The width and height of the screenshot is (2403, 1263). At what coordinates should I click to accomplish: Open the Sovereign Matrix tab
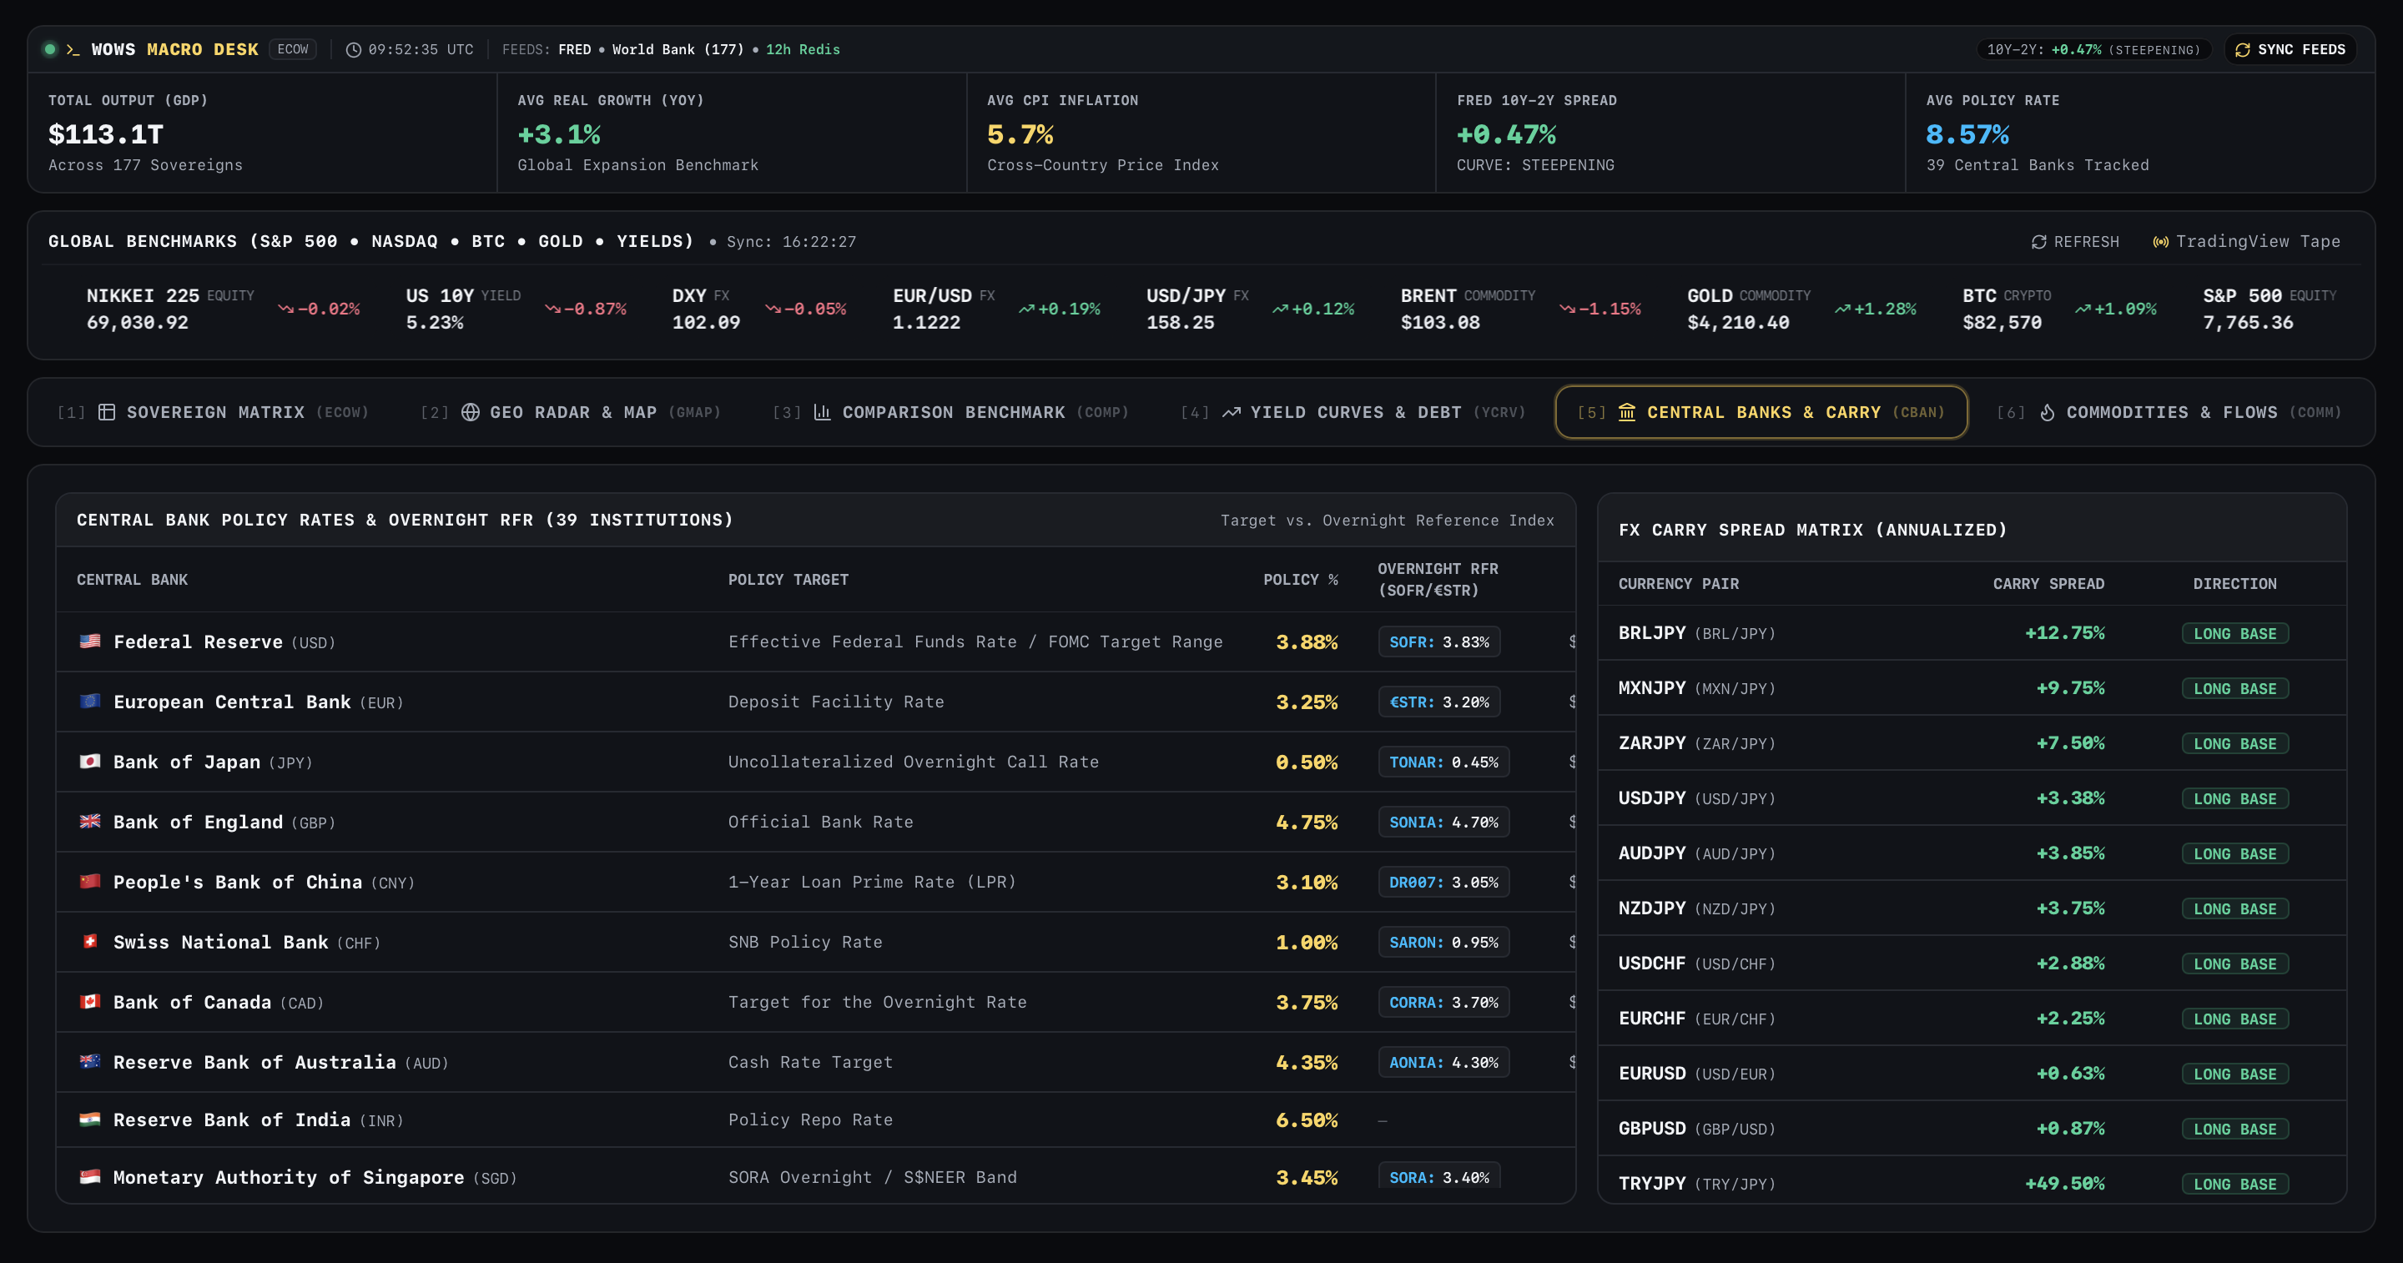pyautogui.click(x=214, y=412)
